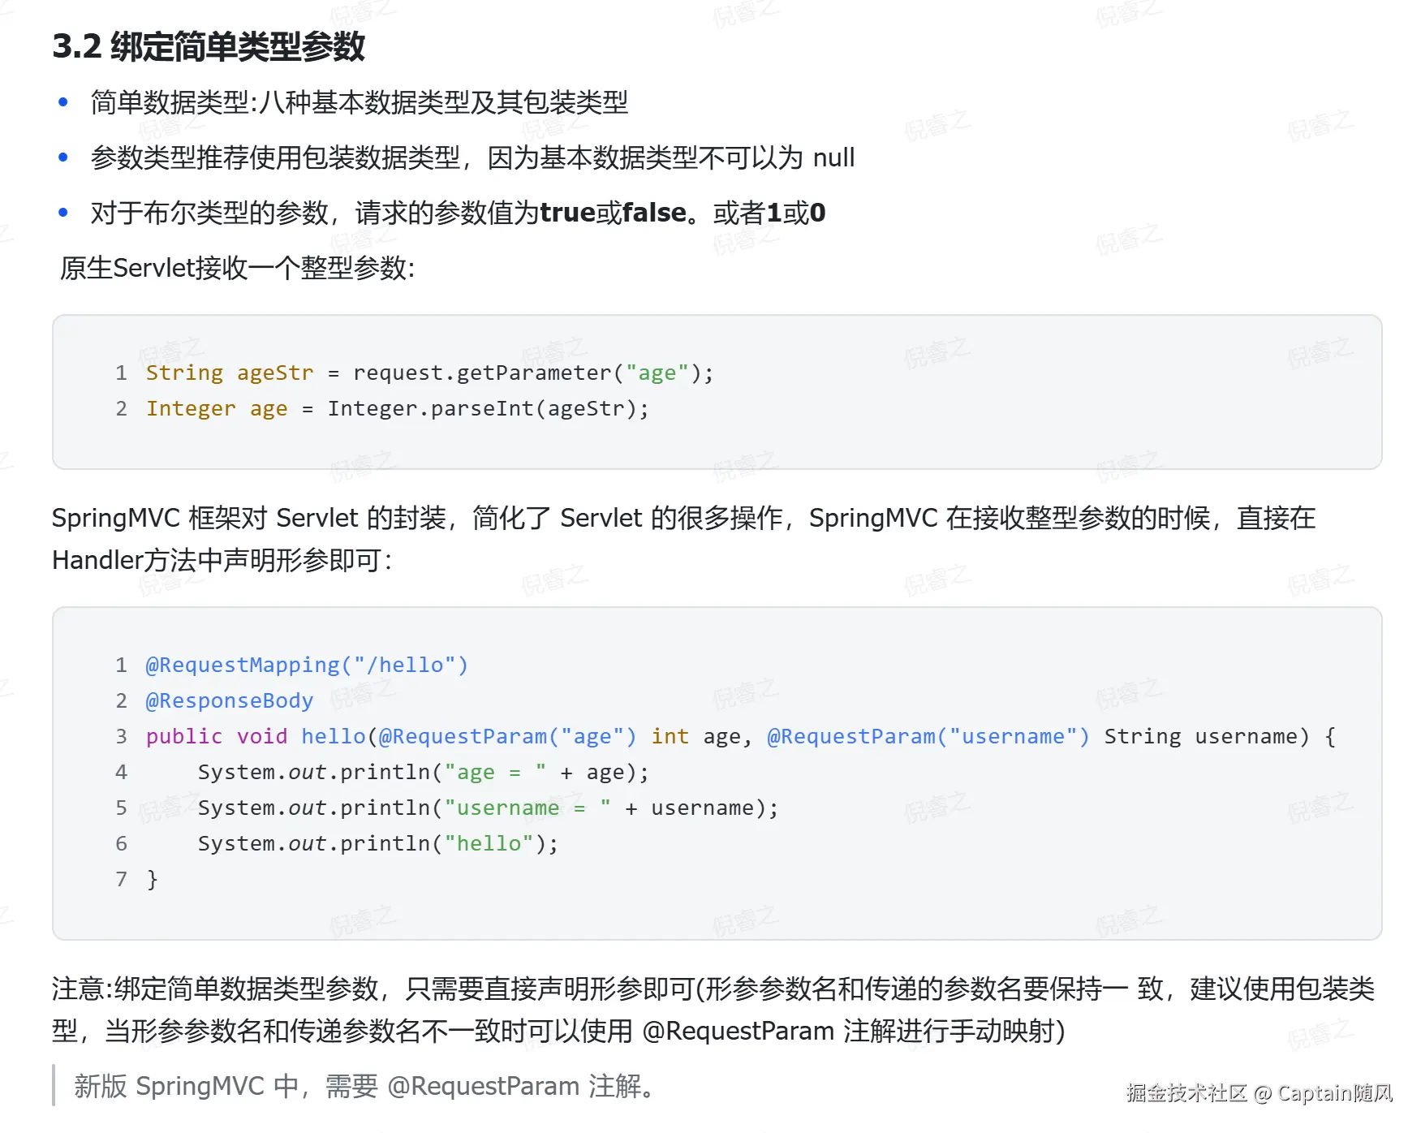Click the "public void" keywords in line 3

point(216,737)
